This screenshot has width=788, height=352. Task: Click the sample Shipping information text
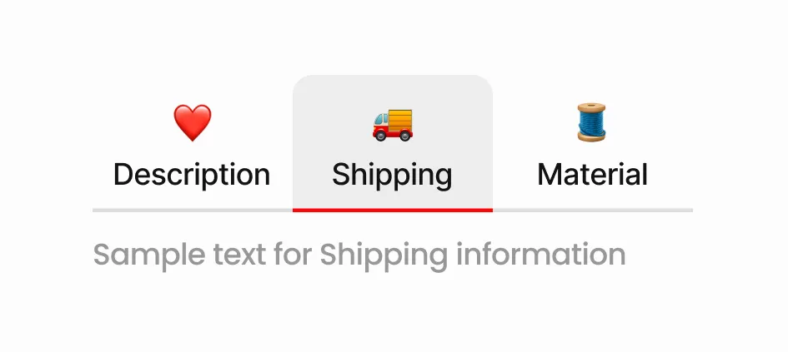[x=359, y=254]
